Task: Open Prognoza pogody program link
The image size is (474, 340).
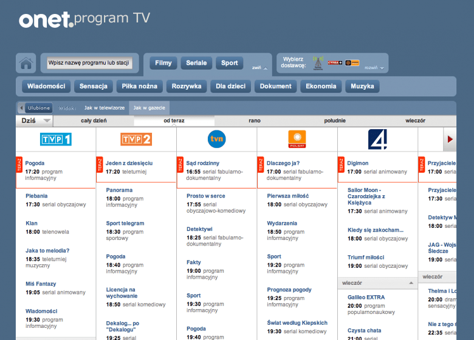Action: click(x=289, y=290)
